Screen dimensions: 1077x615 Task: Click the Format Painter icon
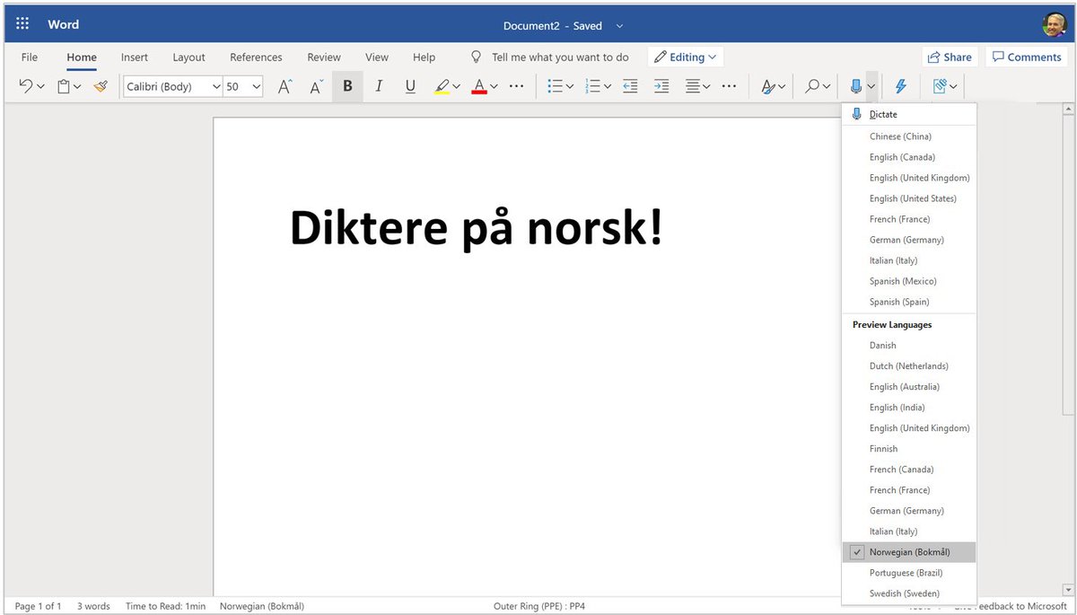pyautogui.click(x=100, y=85)
